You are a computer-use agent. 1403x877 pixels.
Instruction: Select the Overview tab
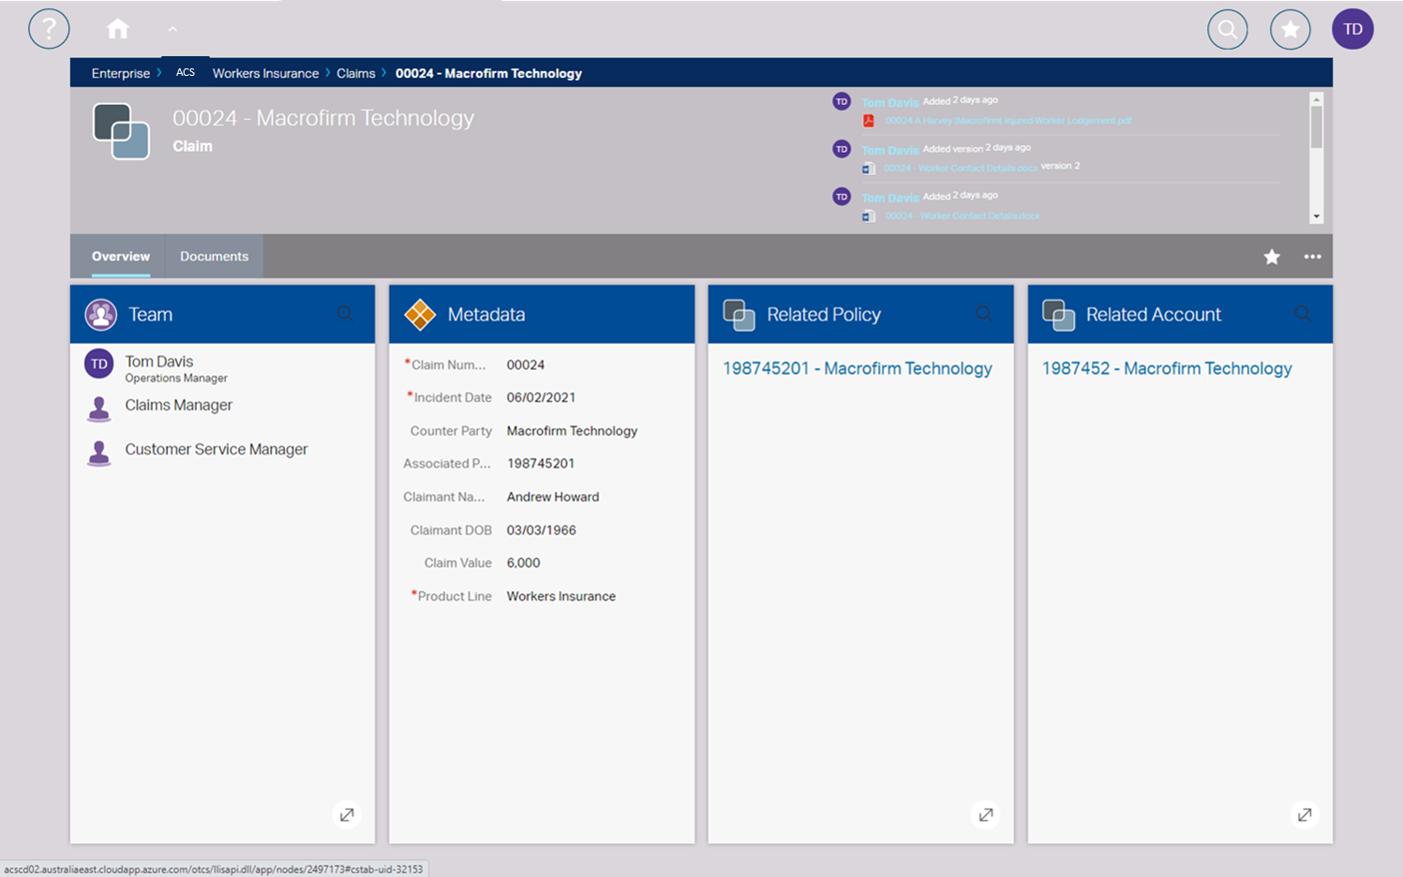[120, 257]
